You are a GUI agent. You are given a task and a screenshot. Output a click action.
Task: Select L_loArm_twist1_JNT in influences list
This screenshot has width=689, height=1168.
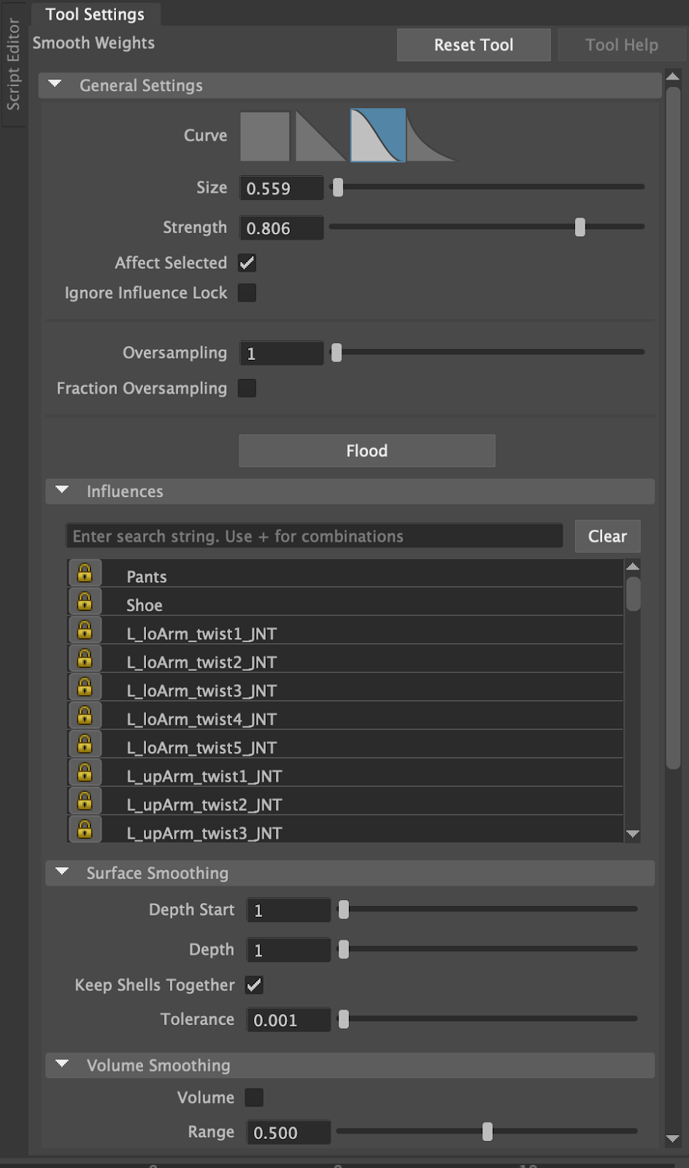coord(346,631)
